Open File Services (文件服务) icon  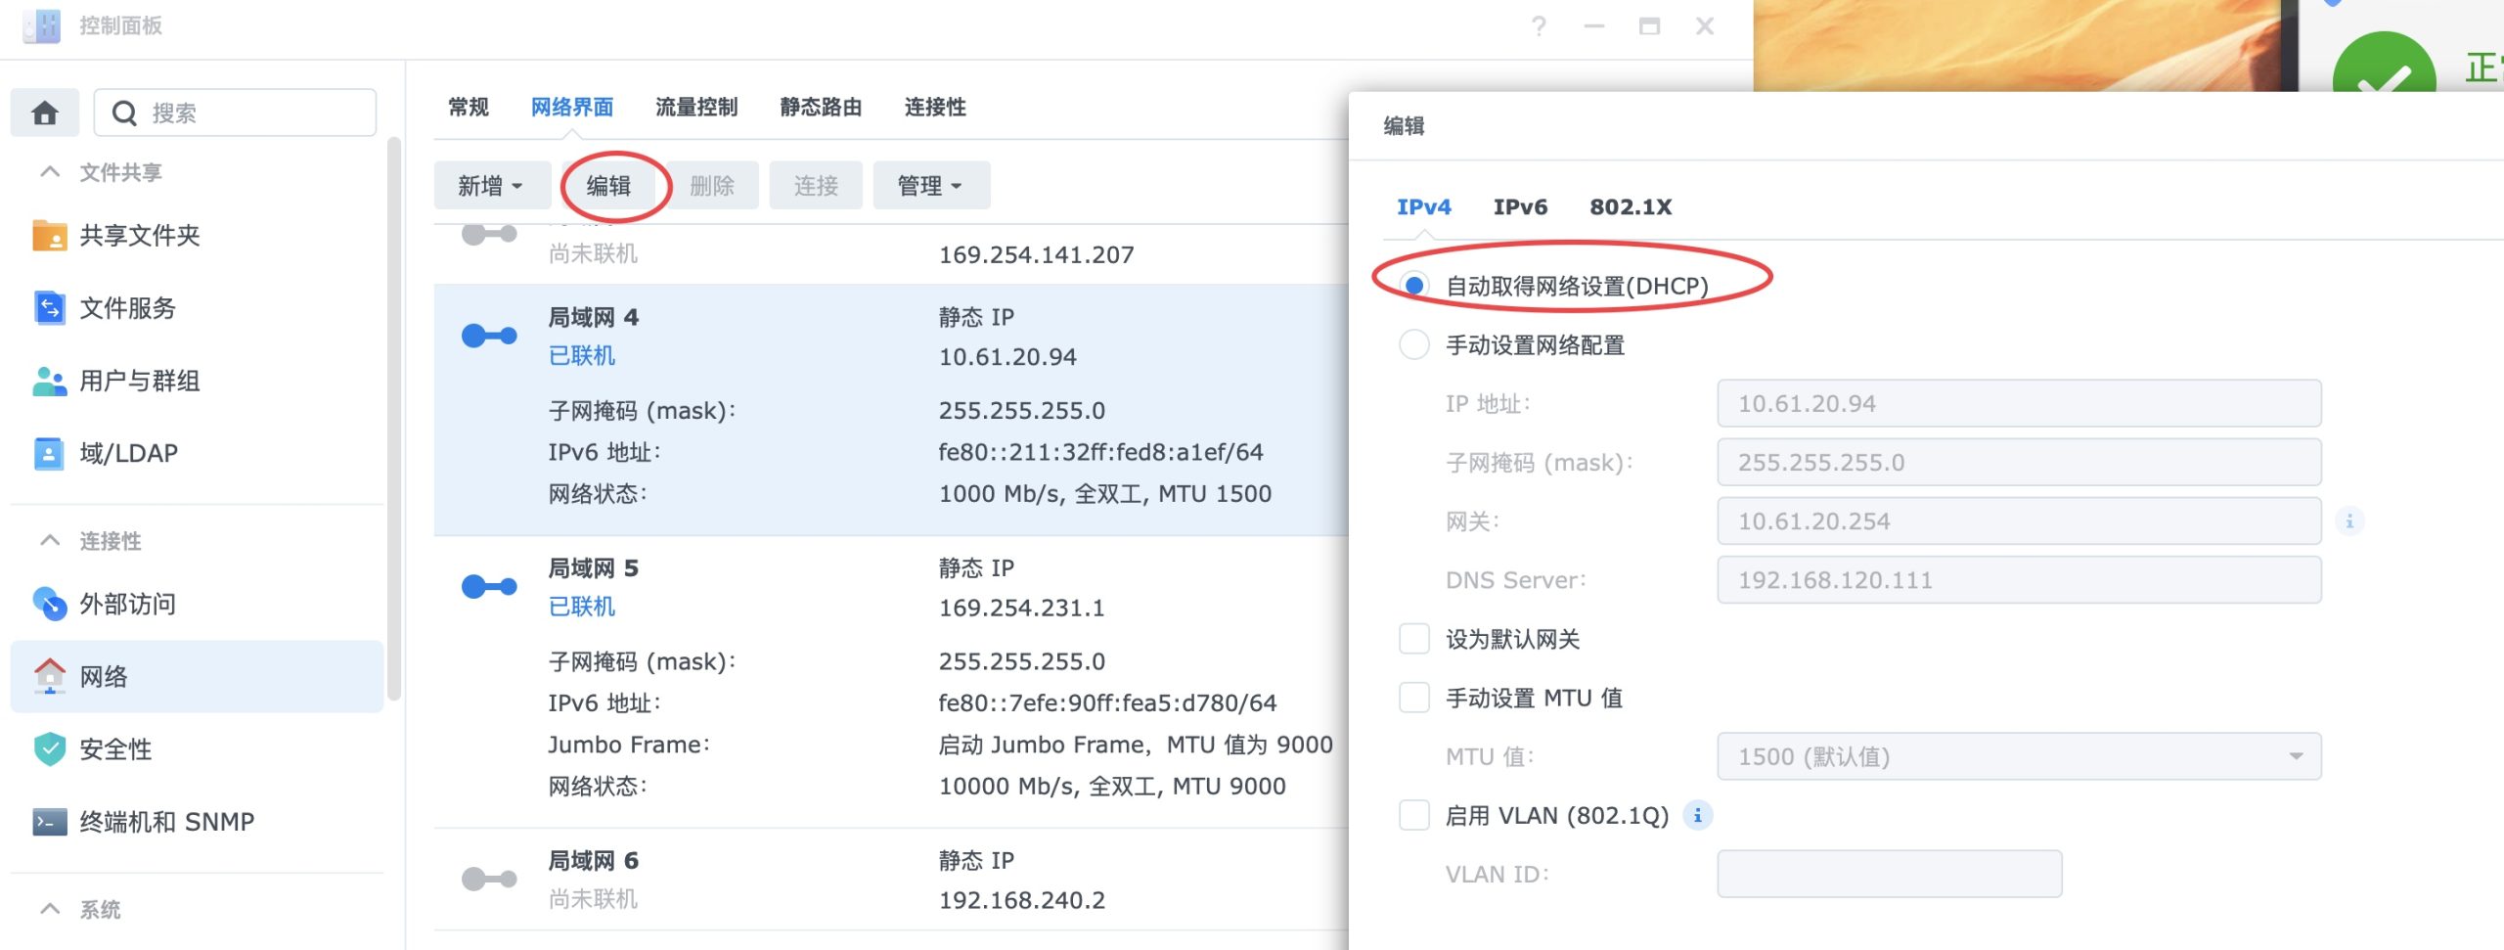(49, 308)
